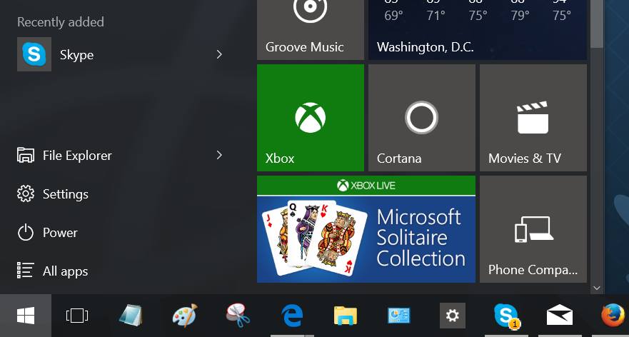Open Settings gear on the taskbar
This screenshot has height=337, width=629.
453,316
